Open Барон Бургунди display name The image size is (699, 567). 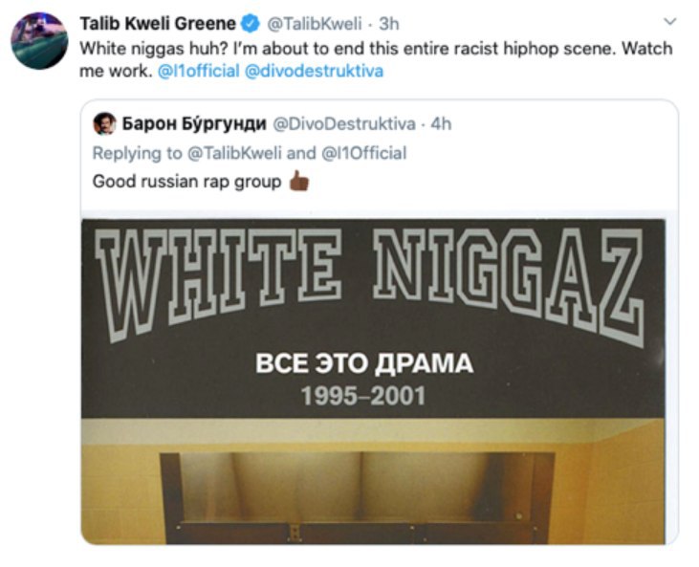point(194,124)
